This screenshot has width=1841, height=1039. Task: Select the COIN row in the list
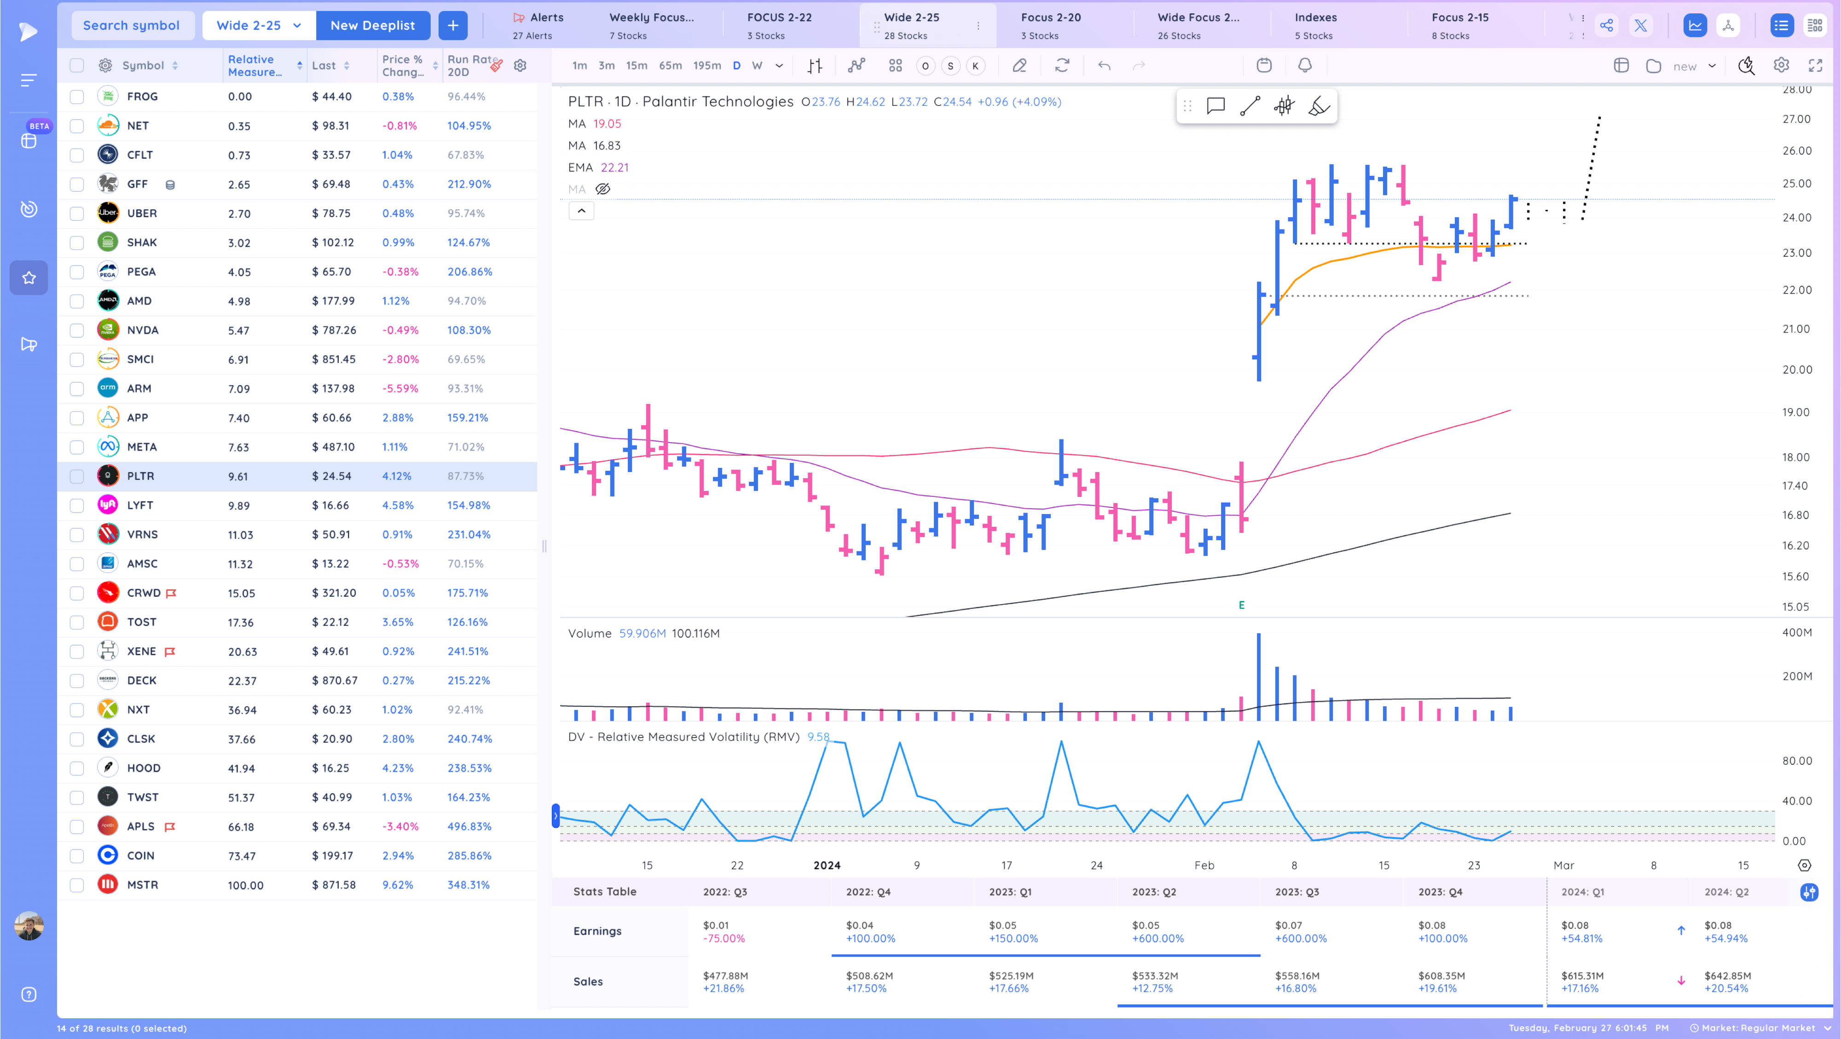[297, 855]
